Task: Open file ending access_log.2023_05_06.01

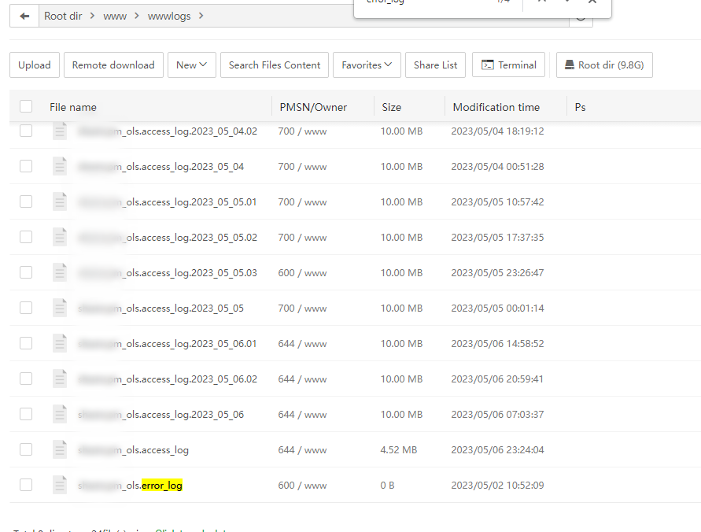Action: (168, 344)
